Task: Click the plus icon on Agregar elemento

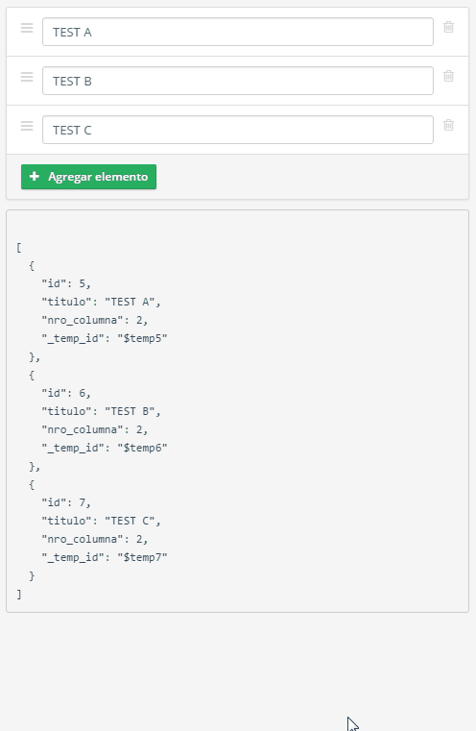Action: tap(34, 176)
